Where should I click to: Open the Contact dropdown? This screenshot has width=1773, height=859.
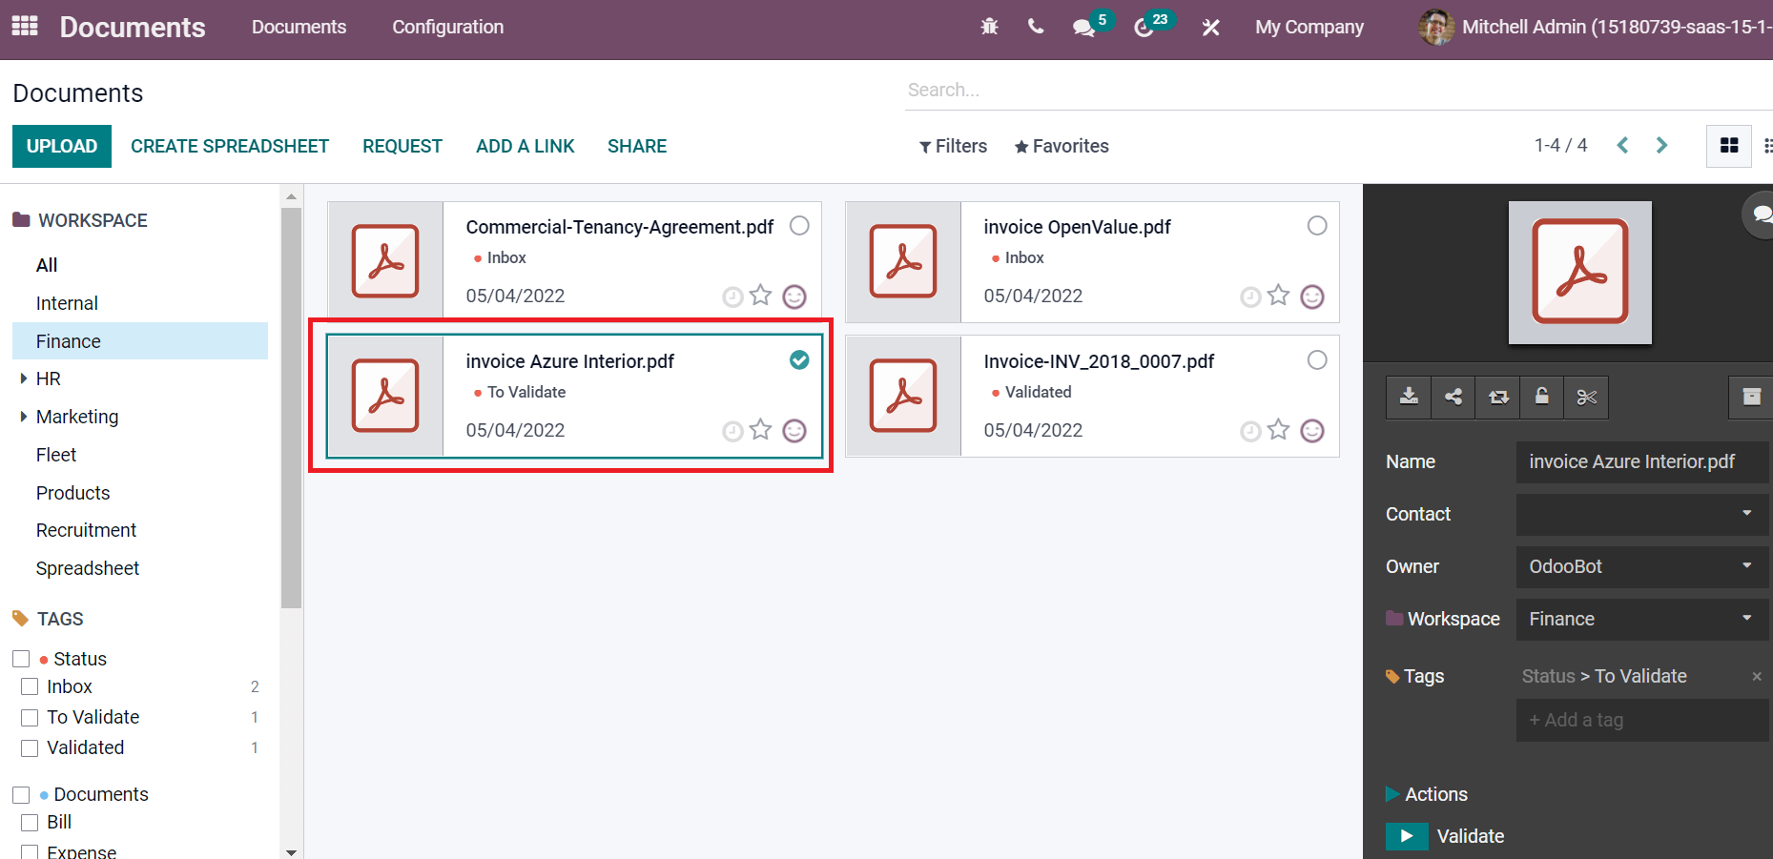(x=1642, y=514)
